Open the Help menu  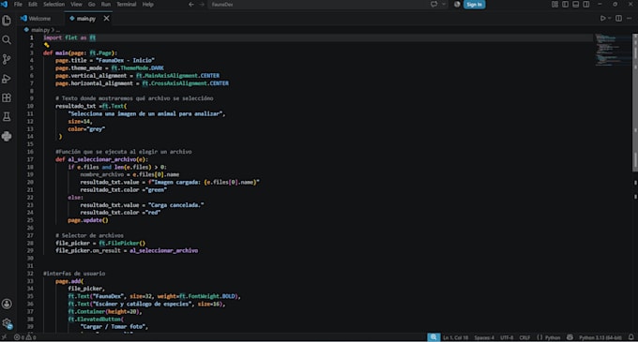147,5
